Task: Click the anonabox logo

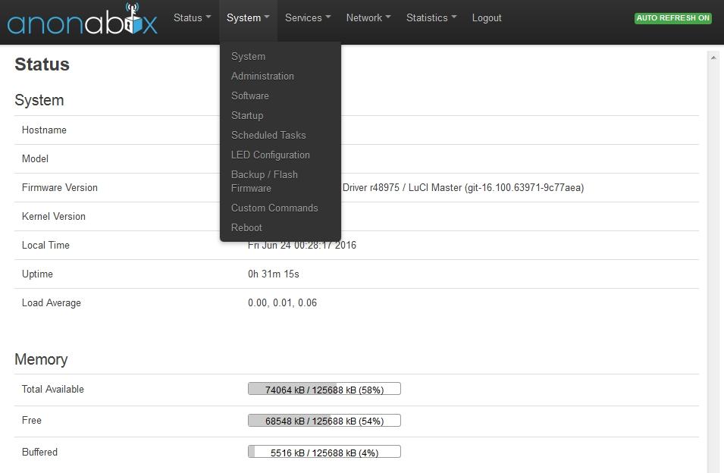Action: pyautogui.click(x=82, y=20)
